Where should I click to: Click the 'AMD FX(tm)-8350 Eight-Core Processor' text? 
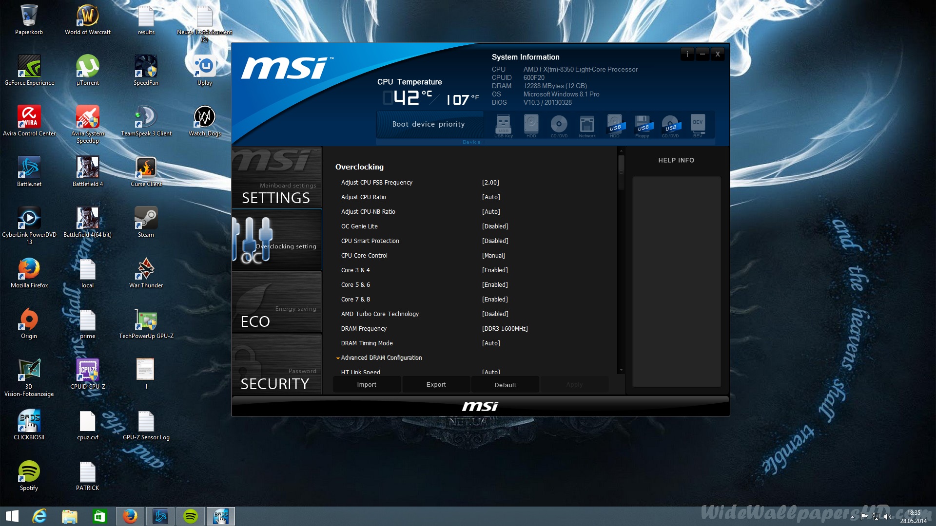pyautogui.click(x=580, y=70)
